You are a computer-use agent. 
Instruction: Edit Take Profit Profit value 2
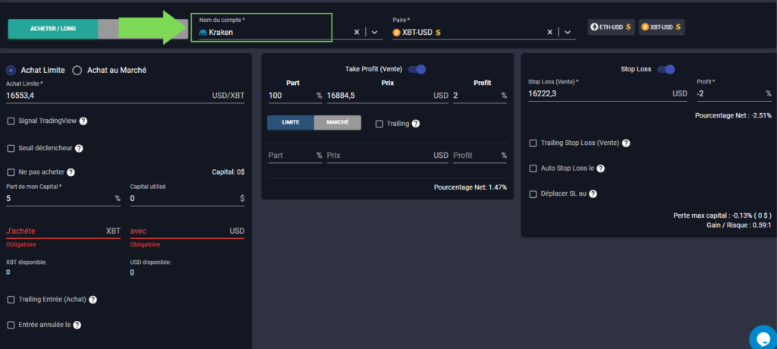click(x=480, y=95)
